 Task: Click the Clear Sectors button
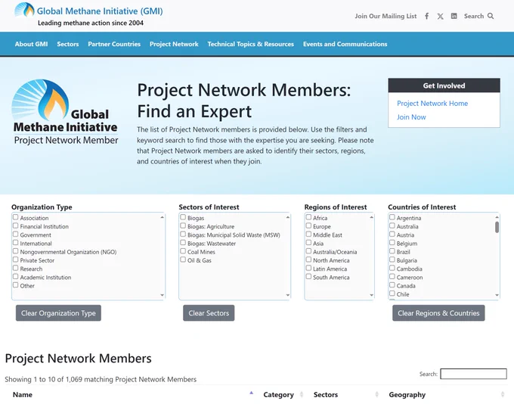point(209,313)
